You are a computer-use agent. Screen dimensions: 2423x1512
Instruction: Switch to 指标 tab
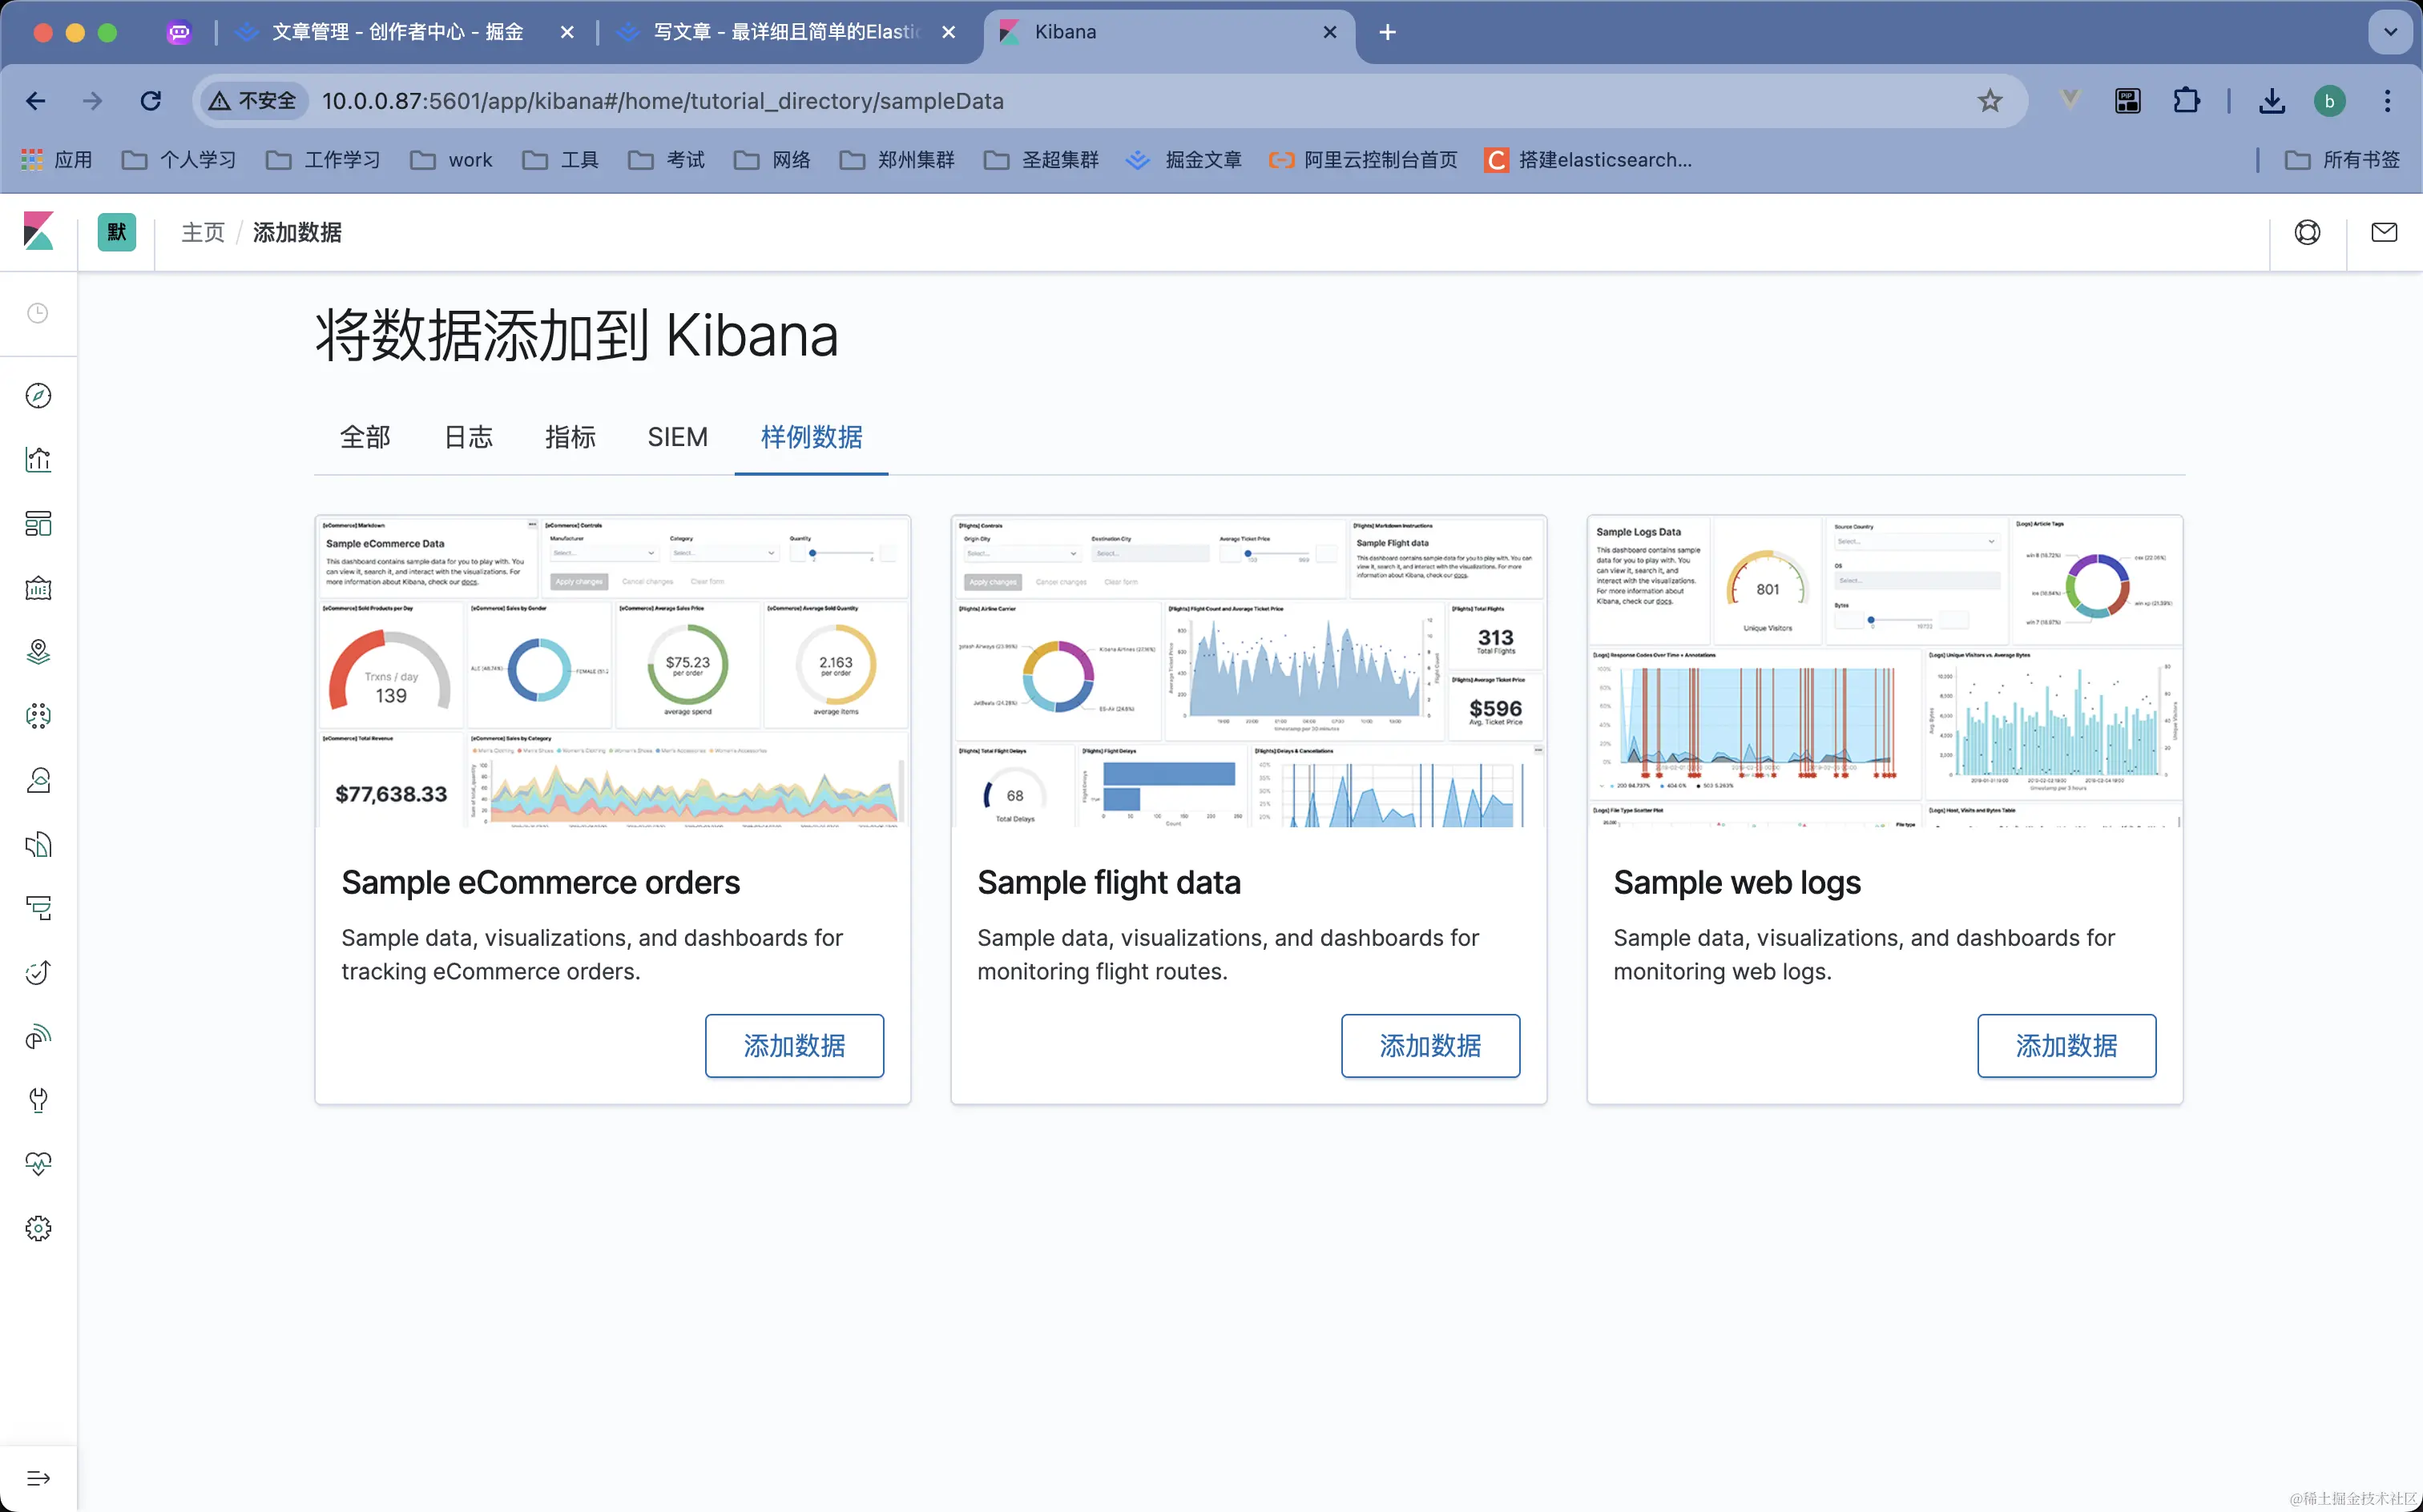[570, 437]
